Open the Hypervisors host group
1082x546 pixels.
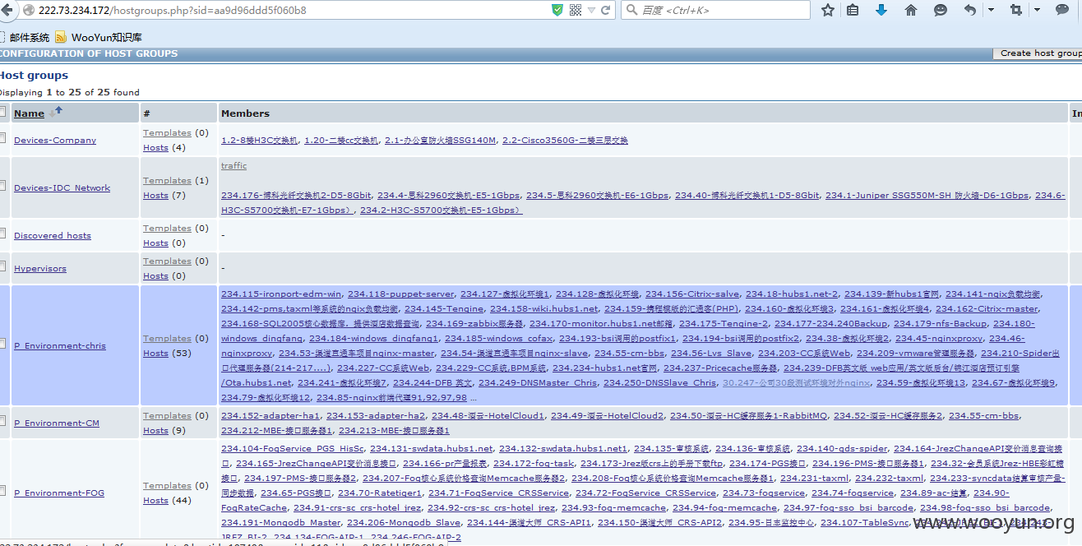(40, 269)
